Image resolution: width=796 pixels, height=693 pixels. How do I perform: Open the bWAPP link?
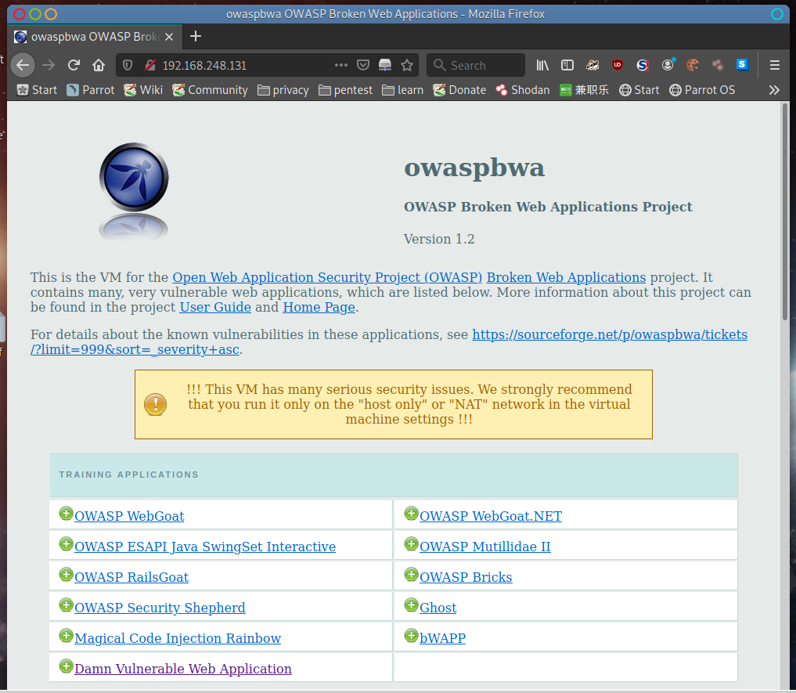[x=442, y=638]
